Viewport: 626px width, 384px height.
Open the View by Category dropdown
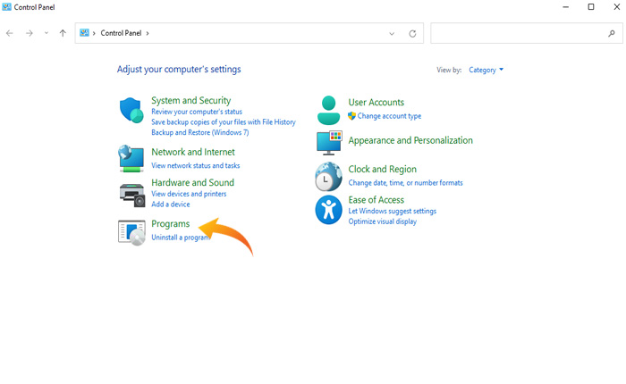pos(486,70)
